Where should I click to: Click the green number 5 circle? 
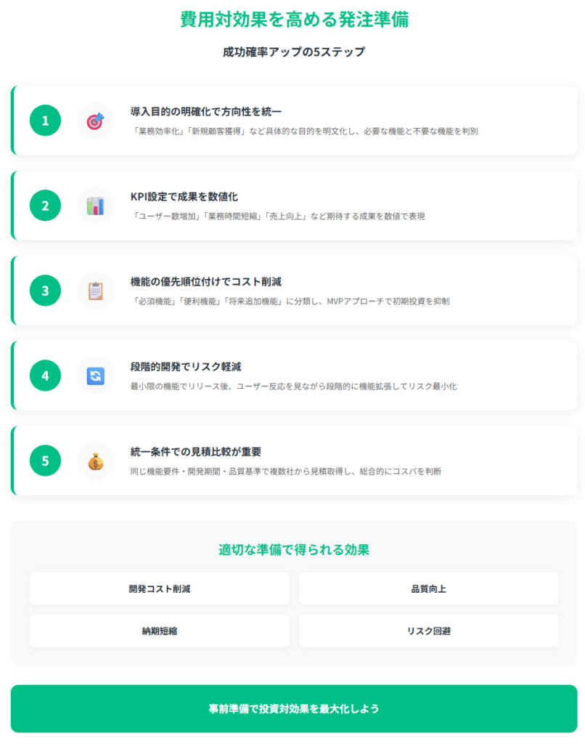(x=46, y=461)
